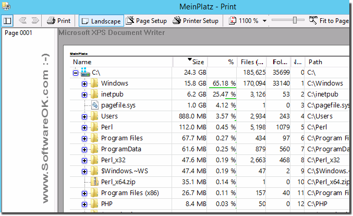Open Printer Setup
353x216 pixels.
(196, 21)
